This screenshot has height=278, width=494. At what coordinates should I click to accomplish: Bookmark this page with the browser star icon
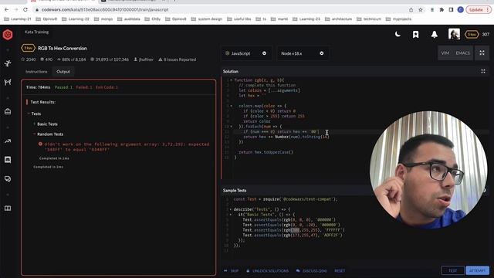420,10
